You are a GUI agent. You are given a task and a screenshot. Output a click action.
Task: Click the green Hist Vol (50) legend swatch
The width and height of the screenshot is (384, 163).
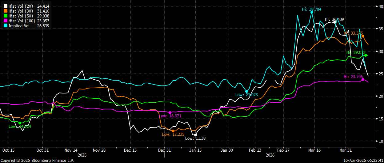tap(5, 16)
